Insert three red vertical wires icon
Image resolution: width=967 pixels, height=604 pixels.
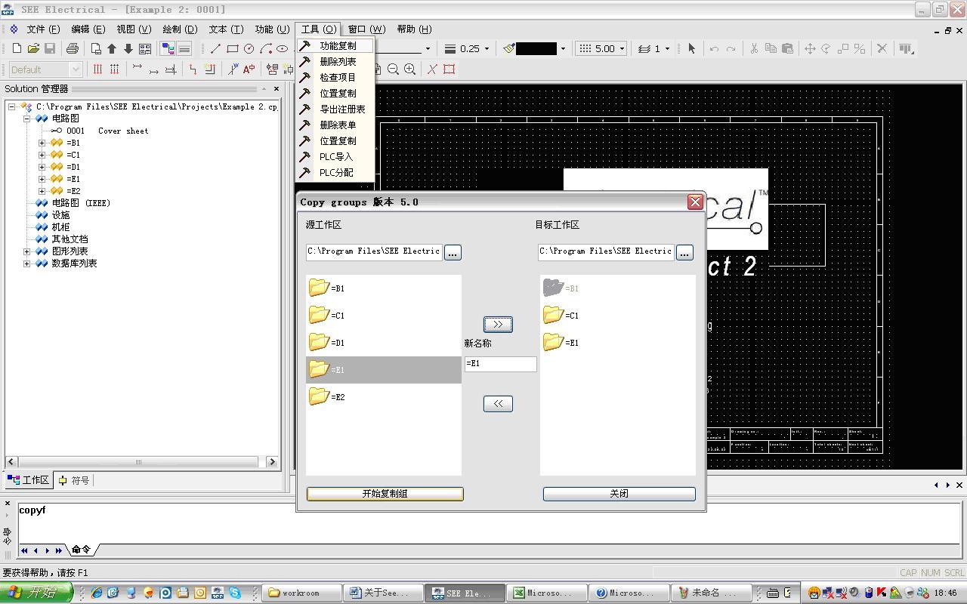[97, 69]
